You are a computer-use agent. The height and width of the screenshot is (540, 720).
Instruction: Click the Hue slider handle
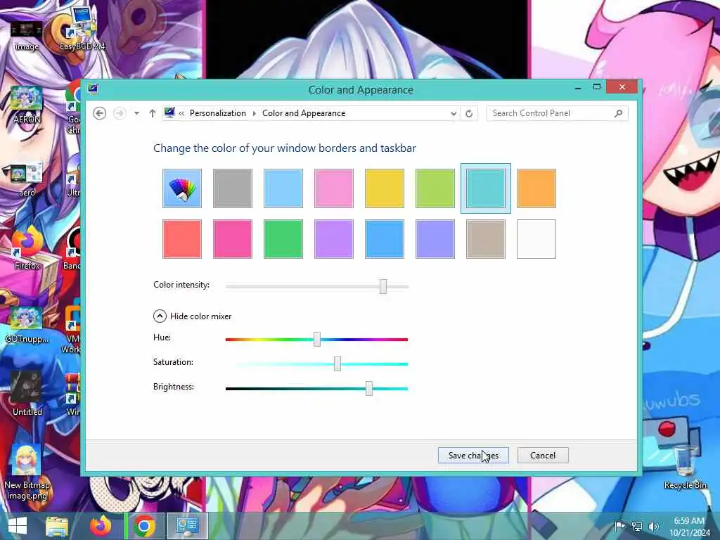click(x=317, y=339)
